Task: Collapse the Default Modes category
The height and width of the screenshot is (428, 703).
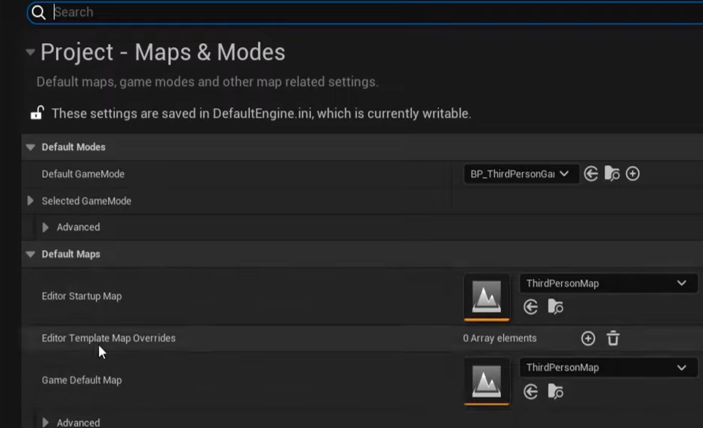Action: (x=30, y=147)
